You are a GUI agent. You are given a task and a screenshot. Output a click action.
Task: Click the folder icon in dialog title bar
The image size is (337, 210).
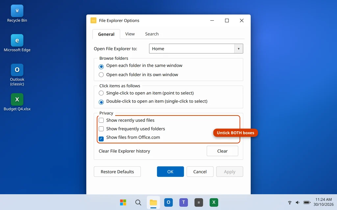(93, 20)
